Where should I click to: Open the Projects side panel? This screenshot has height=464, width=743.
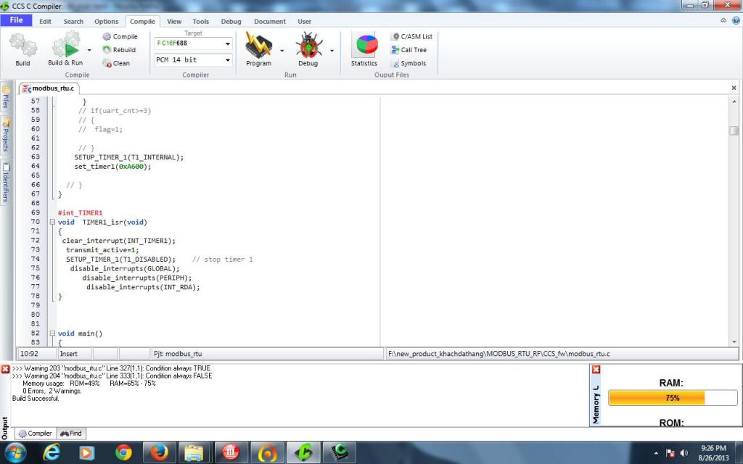click(x=6, y=135)
